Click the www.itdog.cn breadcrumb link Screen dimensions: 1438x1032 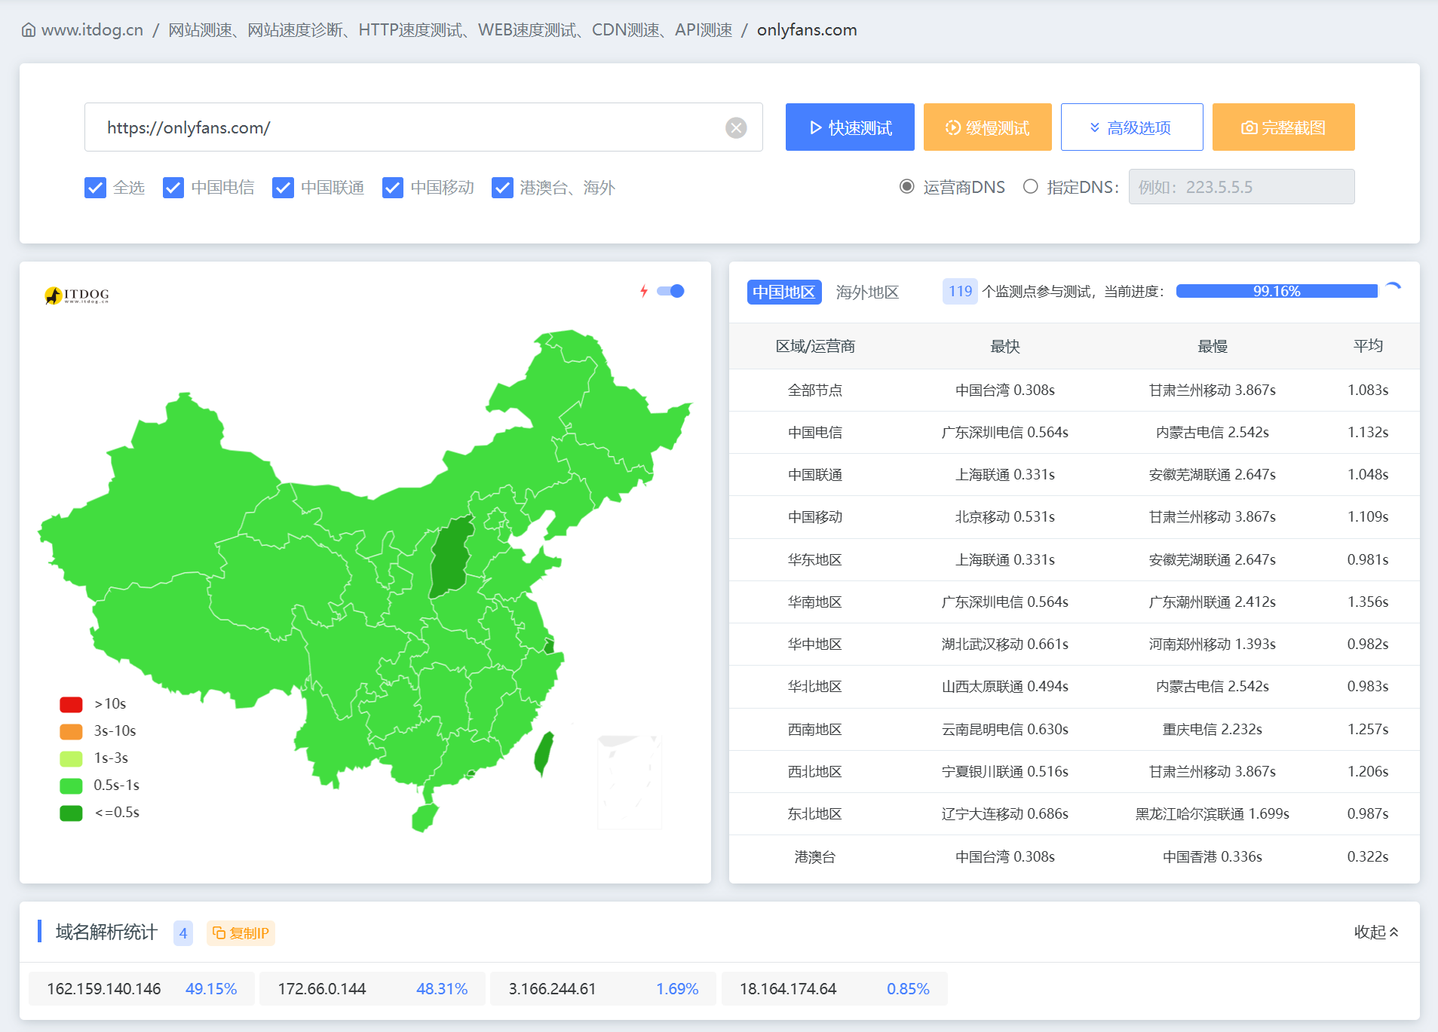click(x=92, y=30)
